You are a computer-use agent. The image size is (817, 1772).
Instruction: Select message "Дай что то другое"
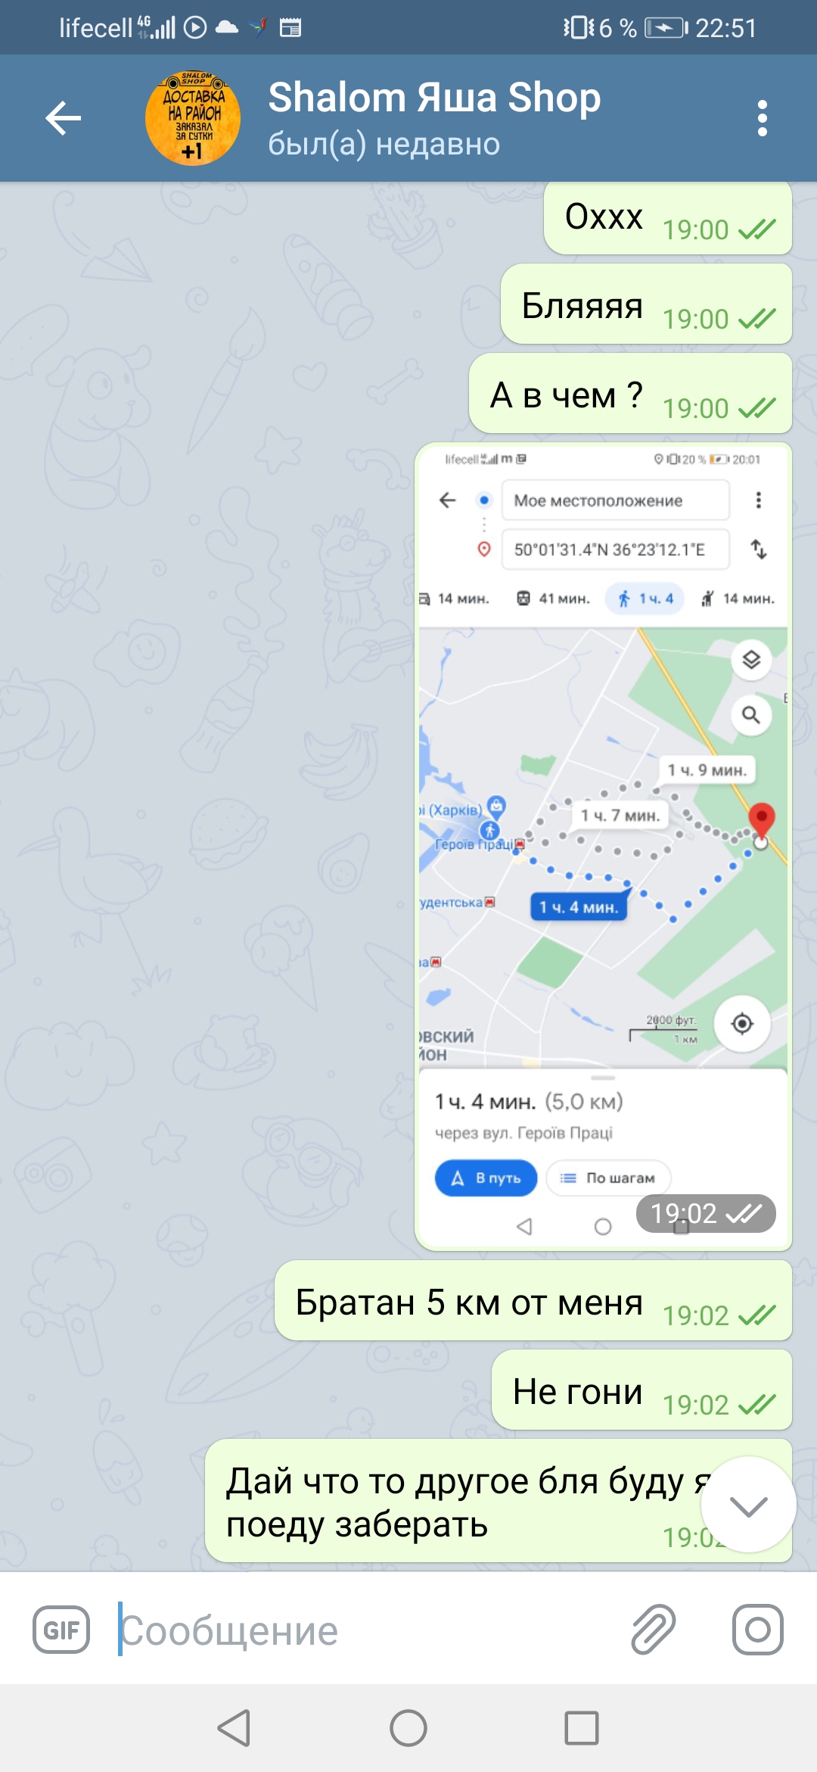click(498, 1500)
